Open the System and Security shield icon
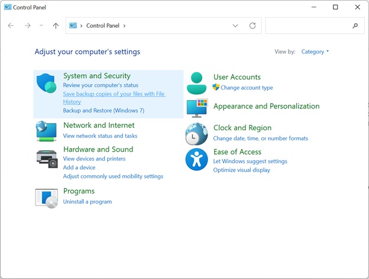Viewport: 369px width, 279px height. [46, 83]
